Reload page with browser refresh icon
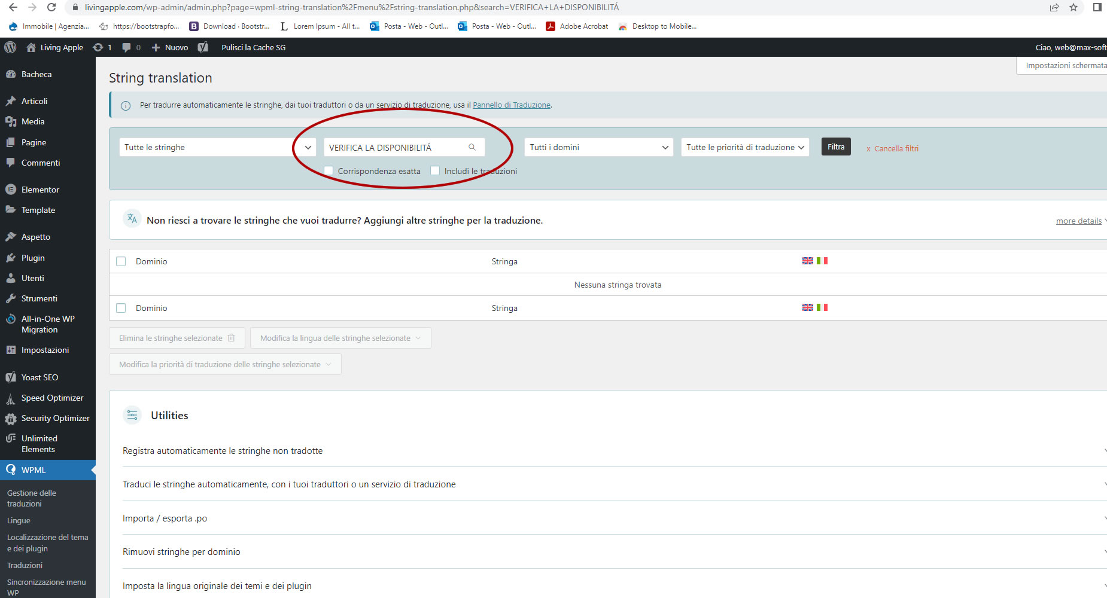Screen dimensions: 1107x598 (51, 7)
